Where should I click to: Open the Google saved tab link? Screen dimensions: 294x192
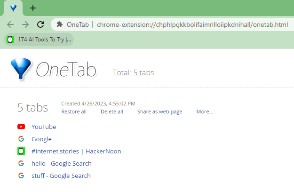41,139
